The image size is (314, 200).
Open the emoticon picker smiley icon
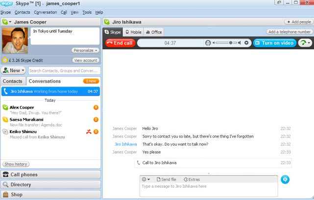tap(145, 179)
